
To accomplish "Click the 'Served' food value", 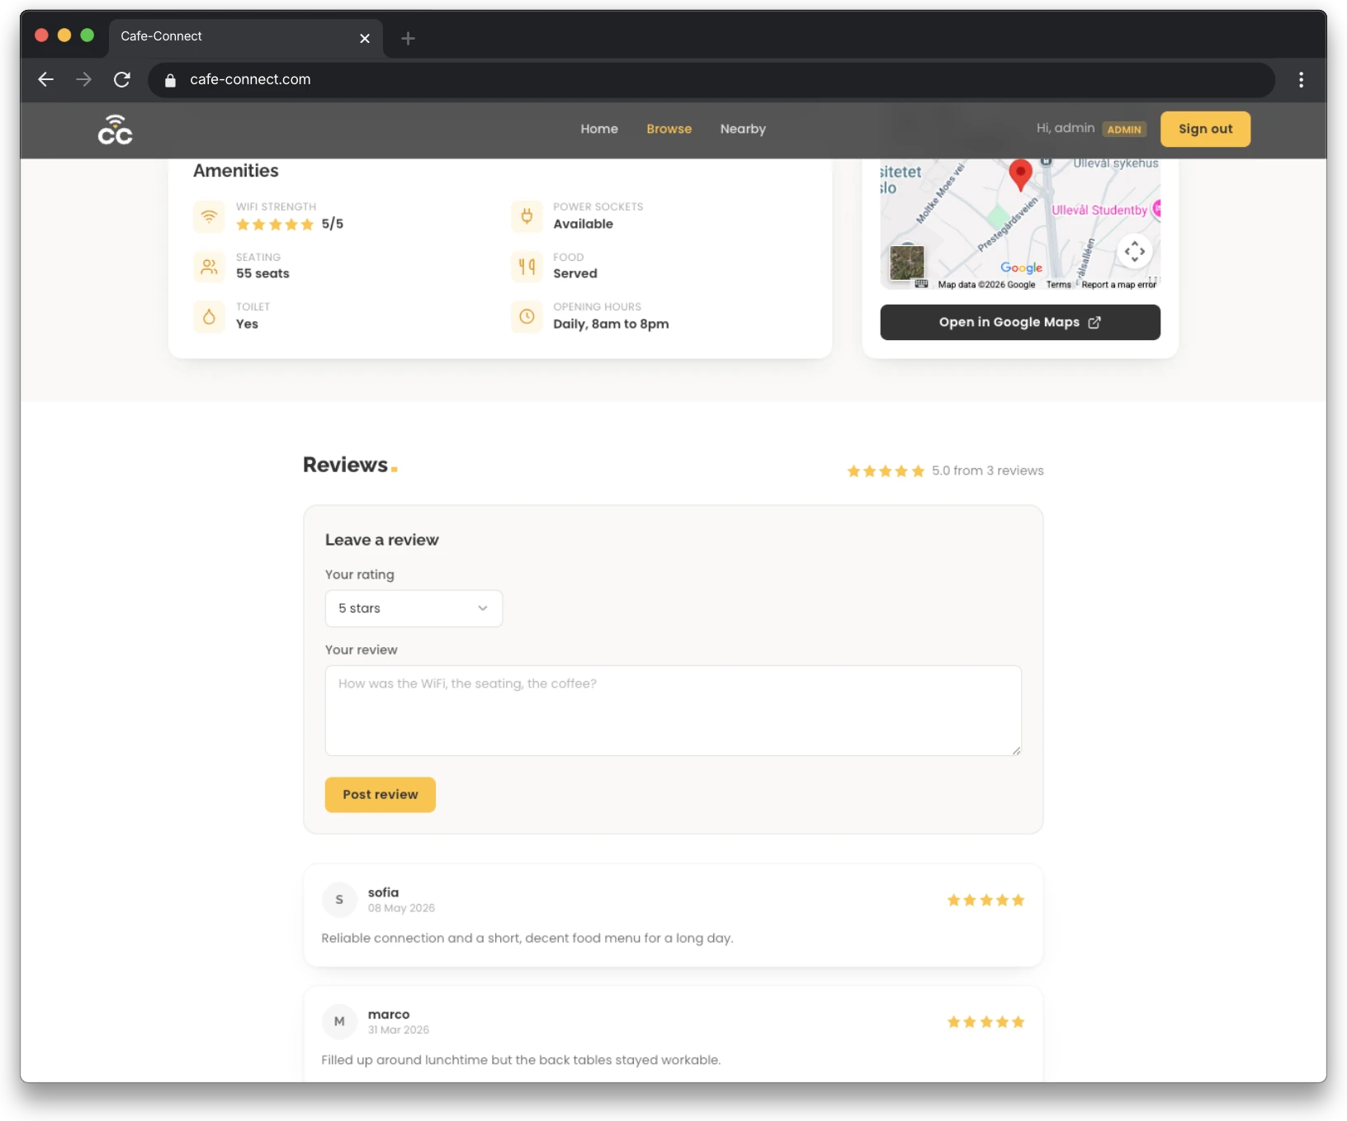I will pyautogui.click(x=575, y=273).
